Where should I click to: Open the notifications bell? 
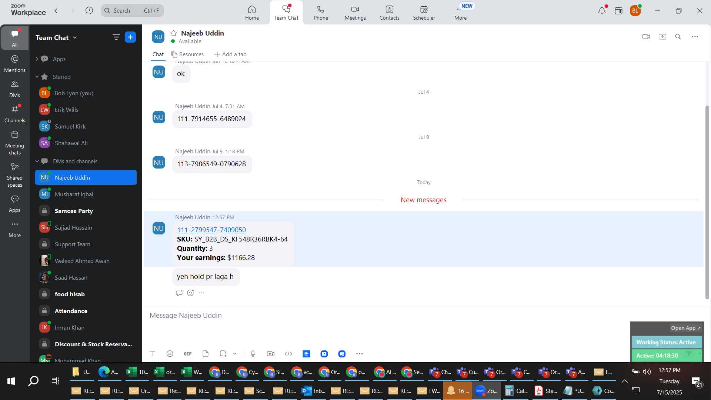click(602, 11)
